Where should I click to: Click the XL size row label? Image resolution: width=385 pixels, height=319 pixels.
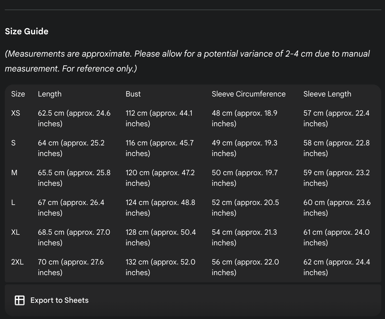click(15, 232)
